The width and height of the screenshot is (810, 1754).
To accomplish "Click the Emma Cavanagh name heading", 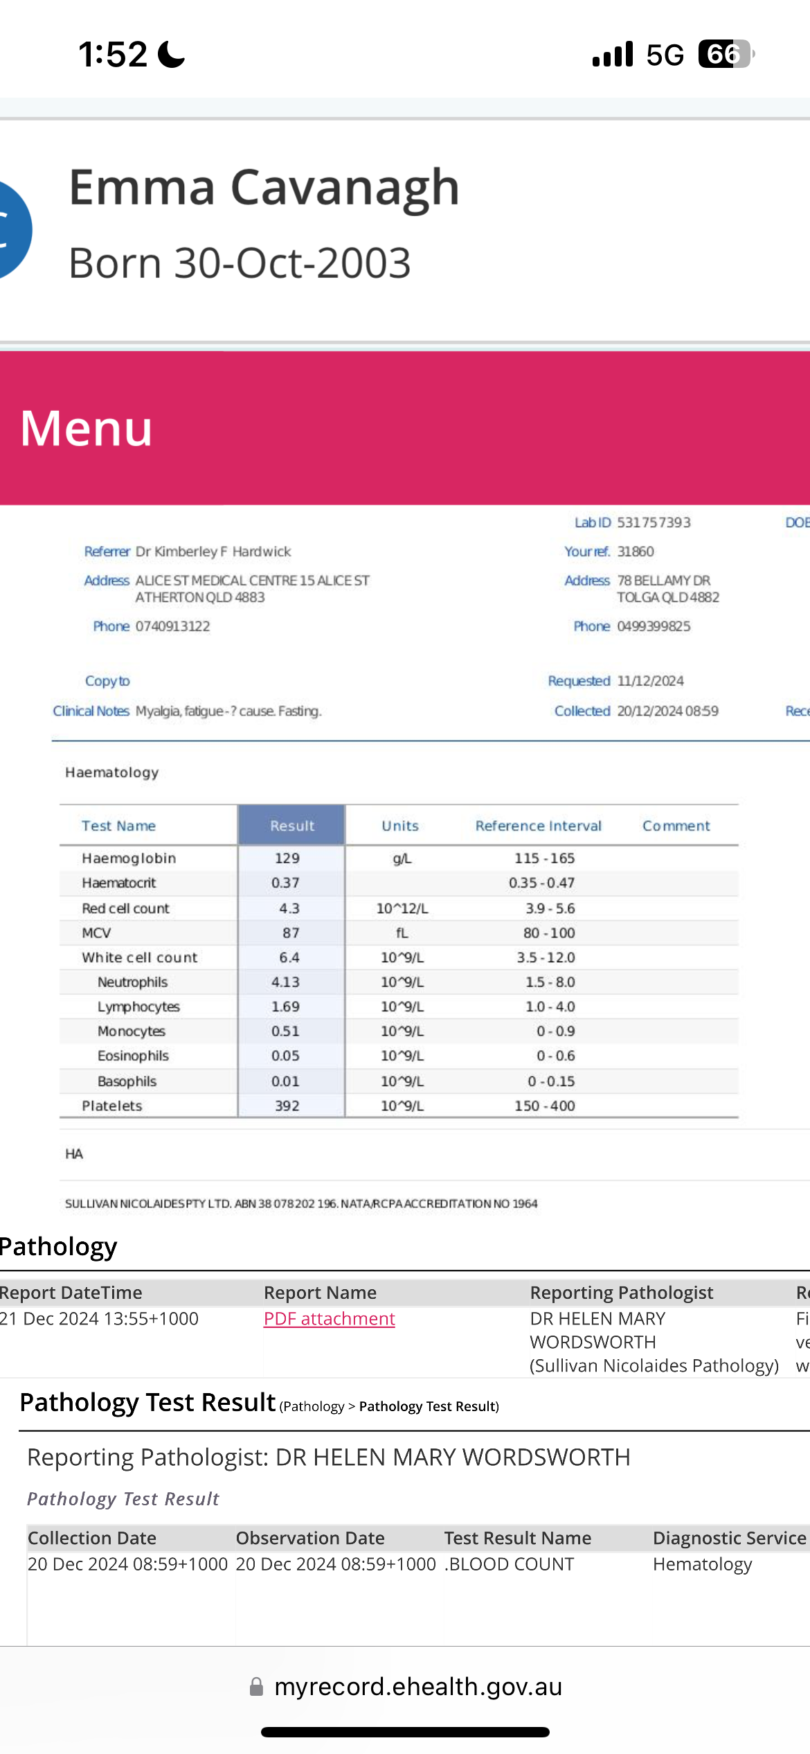I will pyautogui.click(x=264, y=188).
